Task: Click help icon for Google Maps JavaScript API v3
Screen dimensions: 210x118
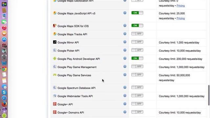Action: [x=125, y=13]
